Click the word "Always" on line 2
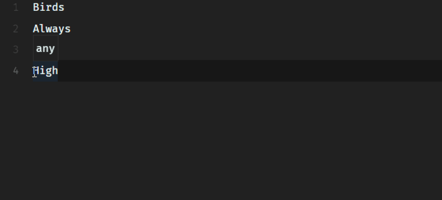 (x=52, y=29)
